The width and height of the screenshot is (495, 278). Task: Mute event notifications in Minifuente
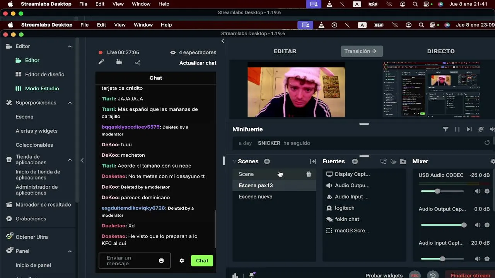coord(481,129)
